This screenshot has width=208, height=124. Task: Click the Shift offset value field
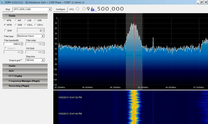click(29, 30)
